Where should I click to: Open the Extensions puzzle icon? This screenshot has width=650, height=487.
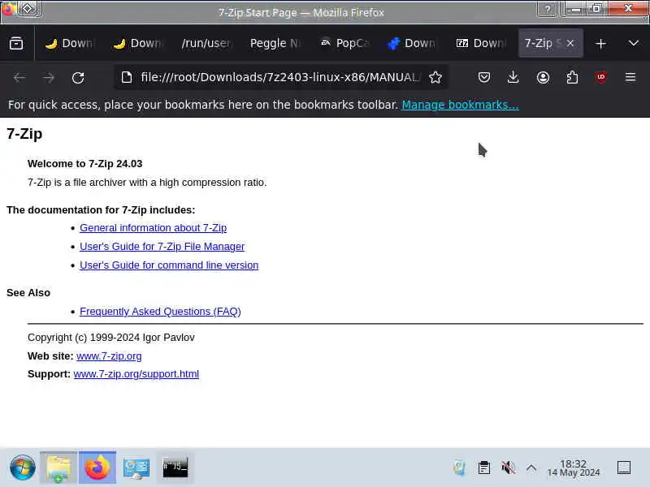[572, 77]
